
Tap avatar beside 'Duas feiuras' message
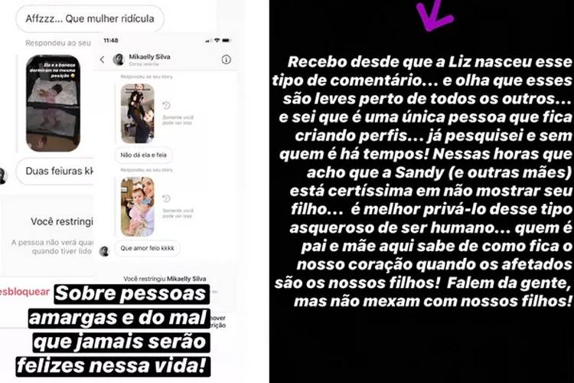click(3, 176)
